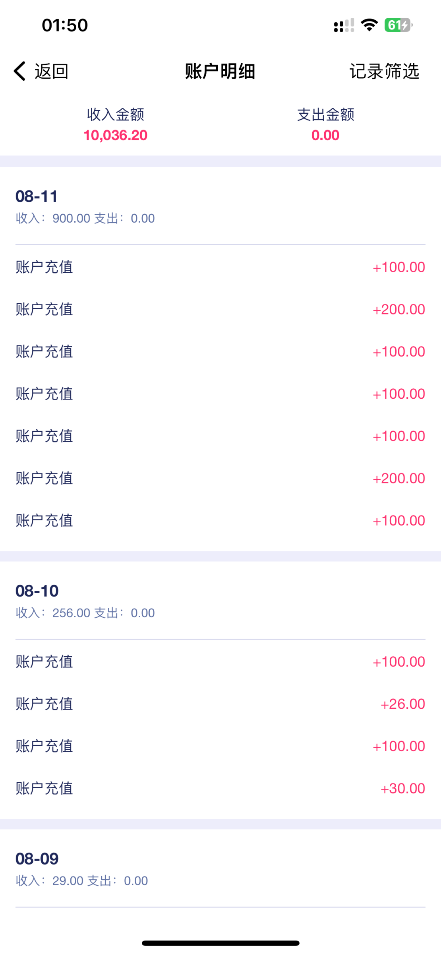The image size is (441, 954).
Task: Tap the 返回 back label
Action: [x=52, y=72]
